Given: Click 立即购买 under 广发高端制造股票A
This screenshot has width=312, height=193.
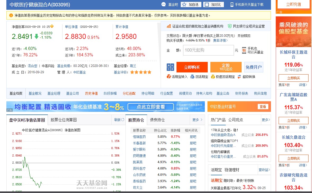Looking at the screenshot, I should coord(293,121).
